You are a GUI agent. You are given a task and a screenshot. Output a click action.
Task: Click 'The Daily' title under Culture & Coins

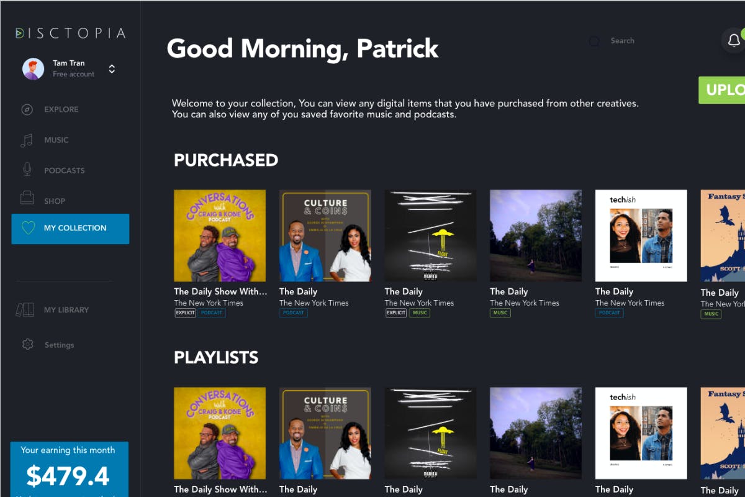pyautogui.click(x=298, y=291)
